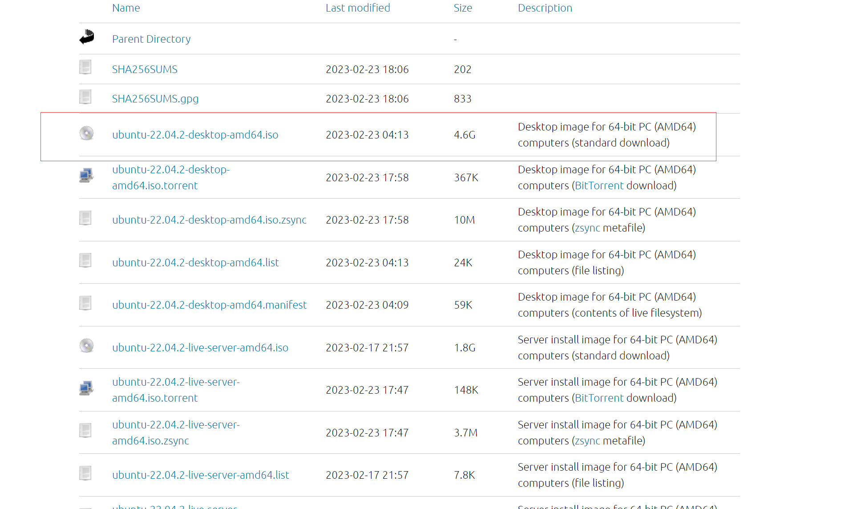
Task: Click date 2023-02-23 17:58 of desktop zsync
Action: [x=367, y=220]
